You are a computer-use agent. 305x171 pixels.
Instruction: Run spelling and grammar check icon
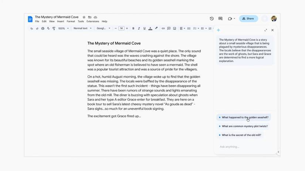pos(48,28)
